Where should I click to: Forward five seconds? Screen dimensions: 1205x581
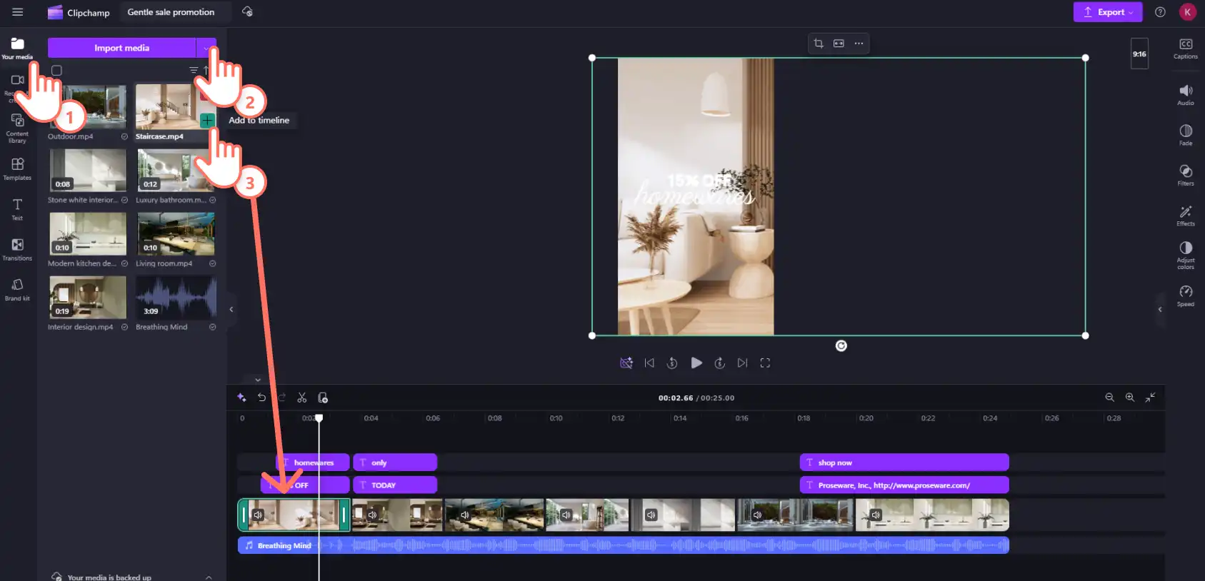[x=720, y=363]
